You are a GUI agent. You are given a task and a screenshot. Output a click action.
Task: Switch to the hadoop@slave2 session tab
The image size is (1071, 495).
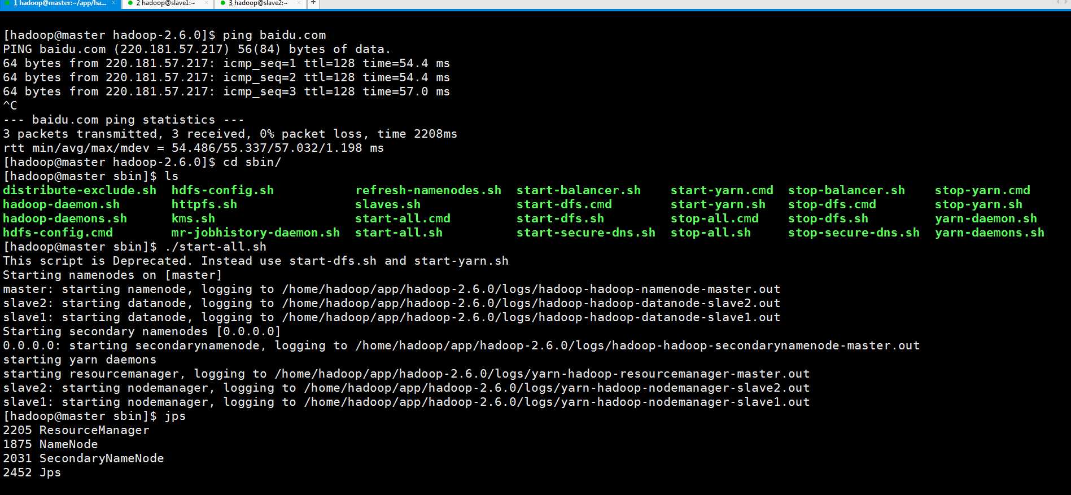(260, 4)
